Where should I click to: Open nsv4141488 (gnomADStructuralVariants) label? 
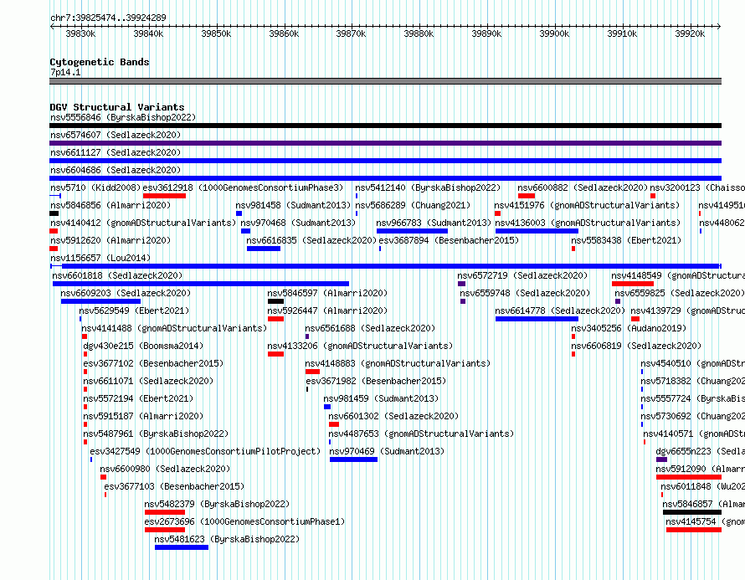[x=174, y=328]
